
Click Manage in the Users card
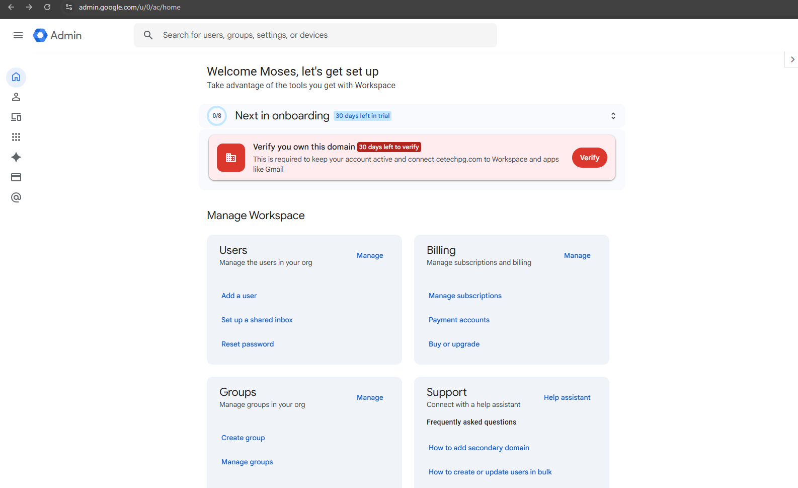370,255
